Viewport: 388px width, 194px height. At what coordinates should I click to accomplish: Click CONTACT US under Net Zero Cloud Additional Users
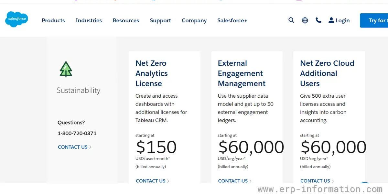pyautogui.click(x=317, y=181)
